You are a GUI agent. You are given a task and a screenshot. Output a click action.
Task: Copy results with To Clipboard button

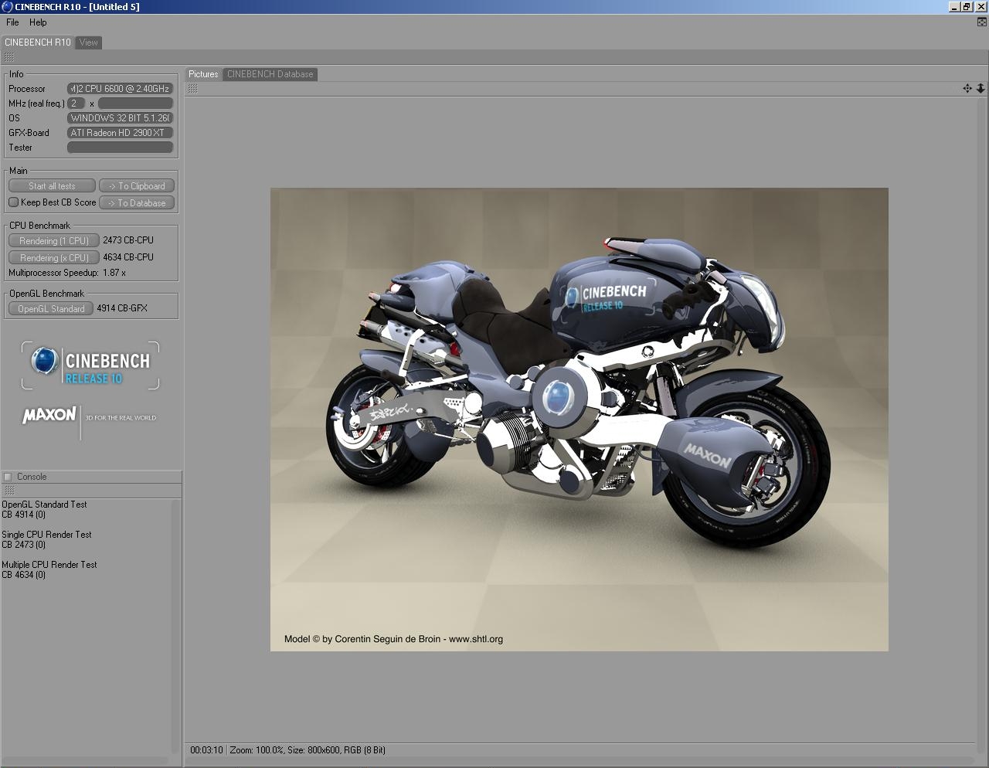click(x=137, y=186)
